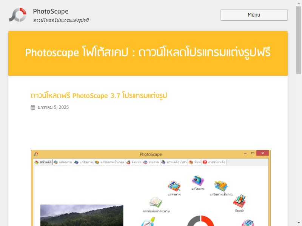Click the tagline ดาวน์โหลดโปรแกรมแต่งรูปฟรี under the site title

coord(61,20)
